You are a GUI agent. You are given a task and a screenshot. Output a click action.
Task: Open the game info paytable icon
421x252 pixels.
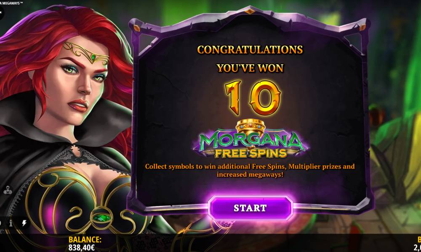pos(11,223)
